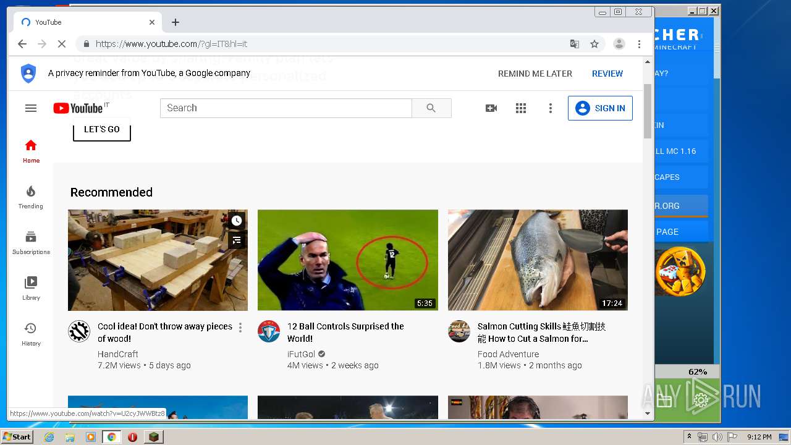The image size is (791, 445).
Task: Open Chrome three-dot menu
Action: 640,44
